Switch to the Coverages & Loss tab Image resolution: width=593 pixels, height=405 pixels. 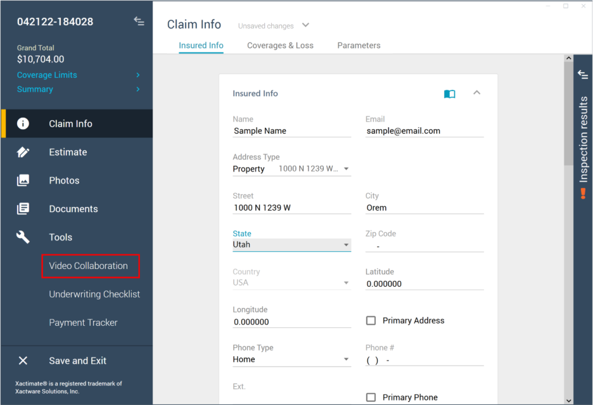280,46
